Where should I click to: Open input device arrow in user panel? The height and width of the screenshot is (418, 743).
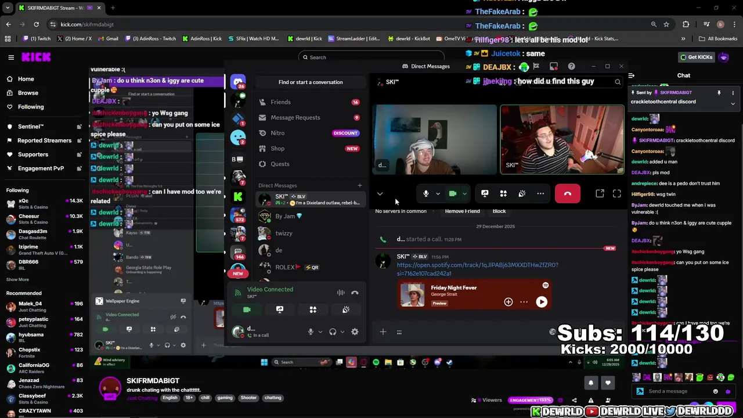[x=319, y=332]
